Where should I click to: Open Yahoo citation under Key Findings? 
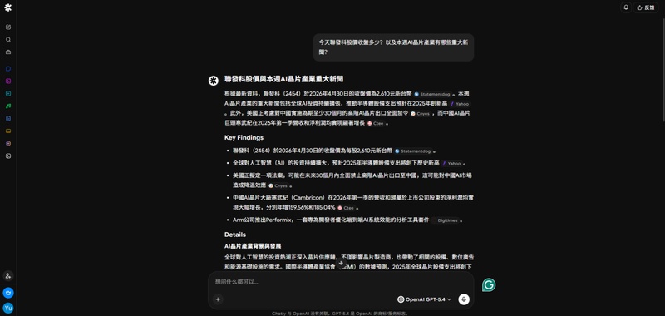[x=451, y=164]
